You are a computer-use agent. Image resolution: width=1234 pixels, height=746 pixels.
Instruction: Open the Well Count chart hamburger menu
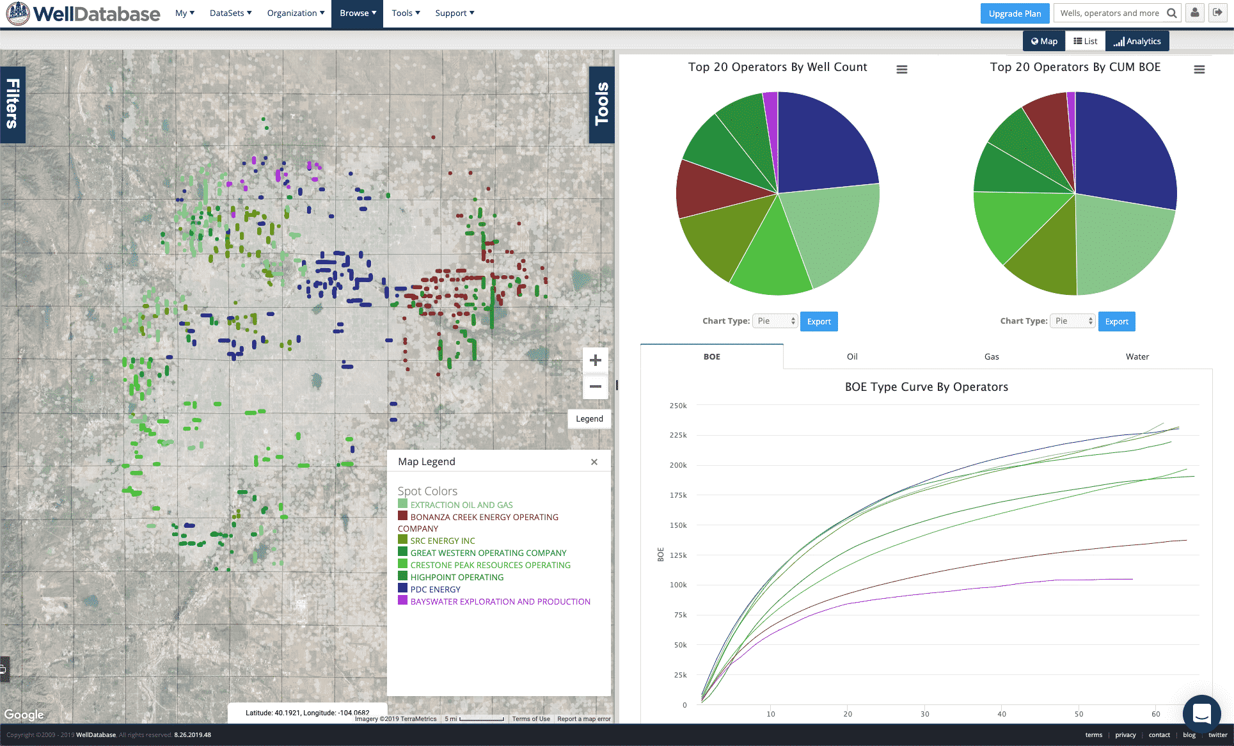coord(901,70)
